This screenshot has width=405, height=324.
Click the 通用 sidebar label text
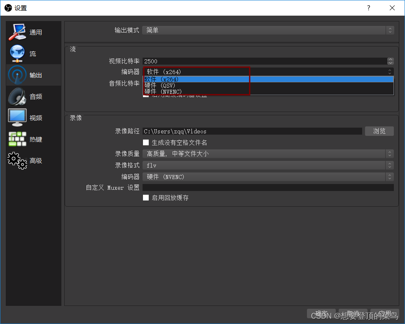point(36,32)
